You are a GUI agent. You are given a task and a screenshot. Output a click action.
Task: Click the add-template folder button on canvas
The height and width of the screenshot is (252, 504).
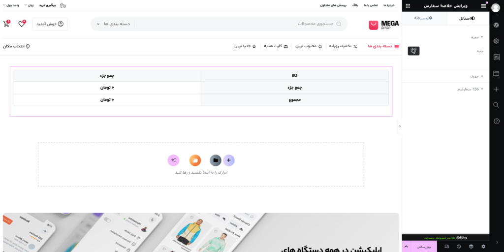215,160
